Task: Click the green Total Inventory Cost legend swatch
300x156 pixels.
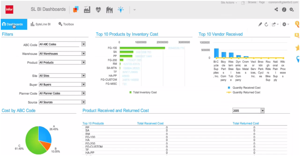Action: point(131,92)
